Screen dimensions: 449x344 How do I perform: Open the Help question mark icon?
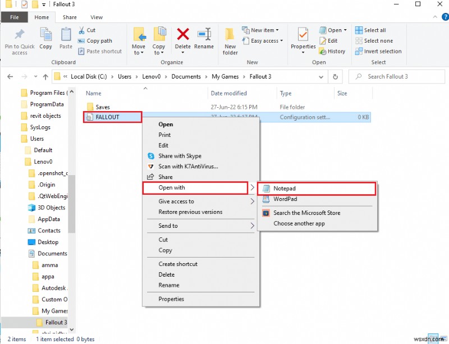[446, 17]
